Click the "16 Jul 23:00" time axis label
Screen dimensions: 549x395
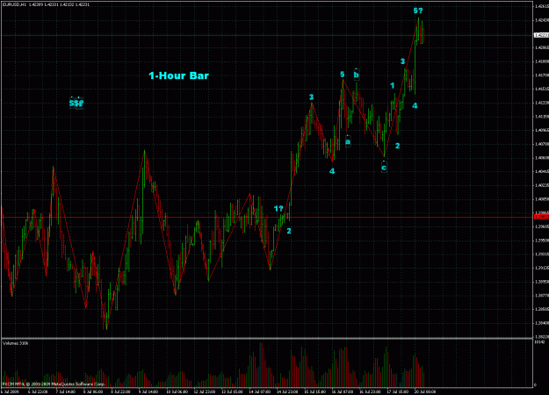(x=370, y=391)
